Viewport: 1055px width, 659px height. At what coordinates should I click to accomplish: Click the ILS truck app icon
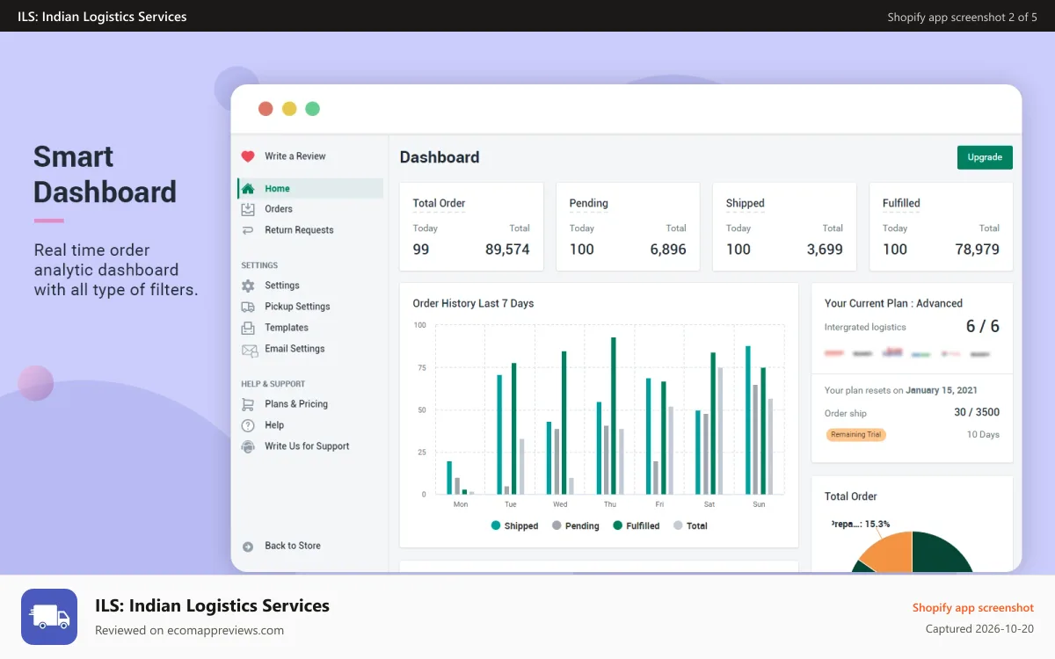click(x=49, y=617)
